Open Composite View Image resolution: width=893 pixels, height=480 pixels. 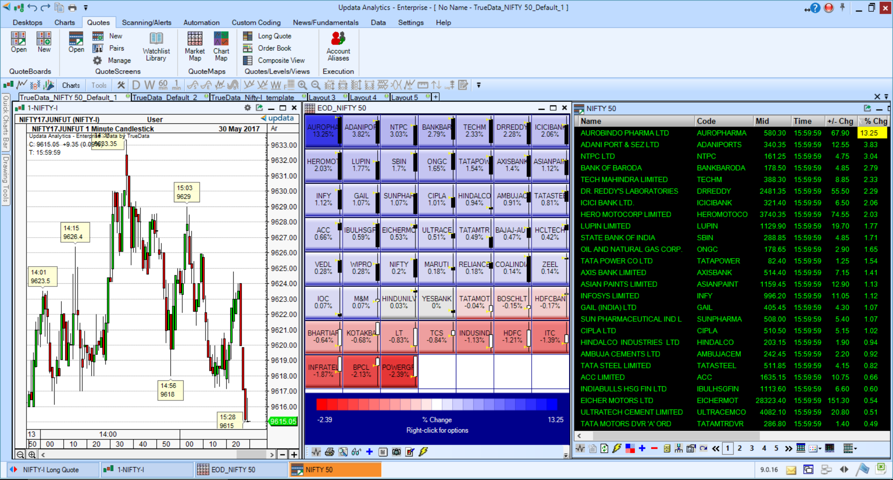click(x=274, y=60)
